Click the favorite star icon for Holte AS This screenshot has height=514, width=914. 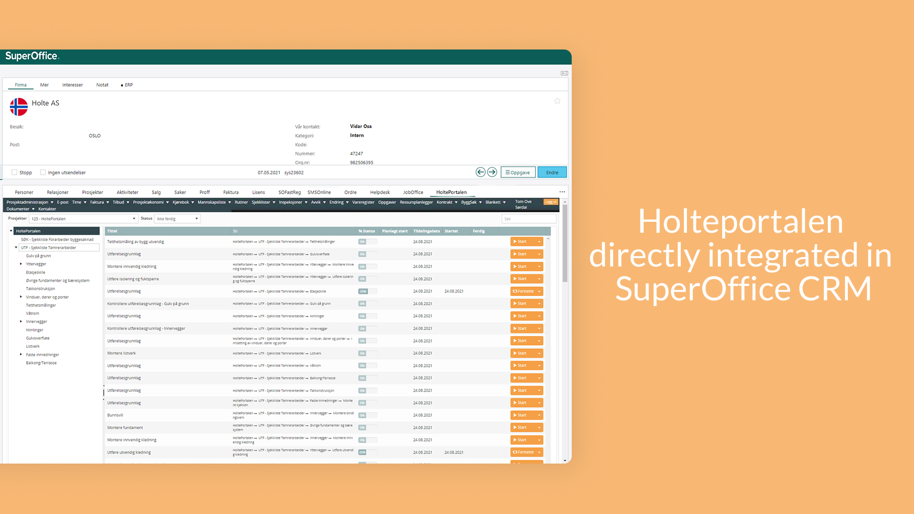[x=557, y=101]
